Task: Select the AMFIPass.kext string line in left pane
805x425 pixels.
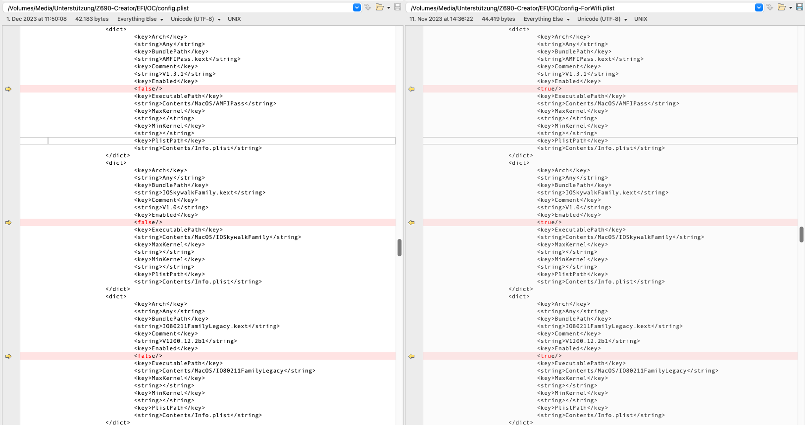Action: tap(187, 59)
